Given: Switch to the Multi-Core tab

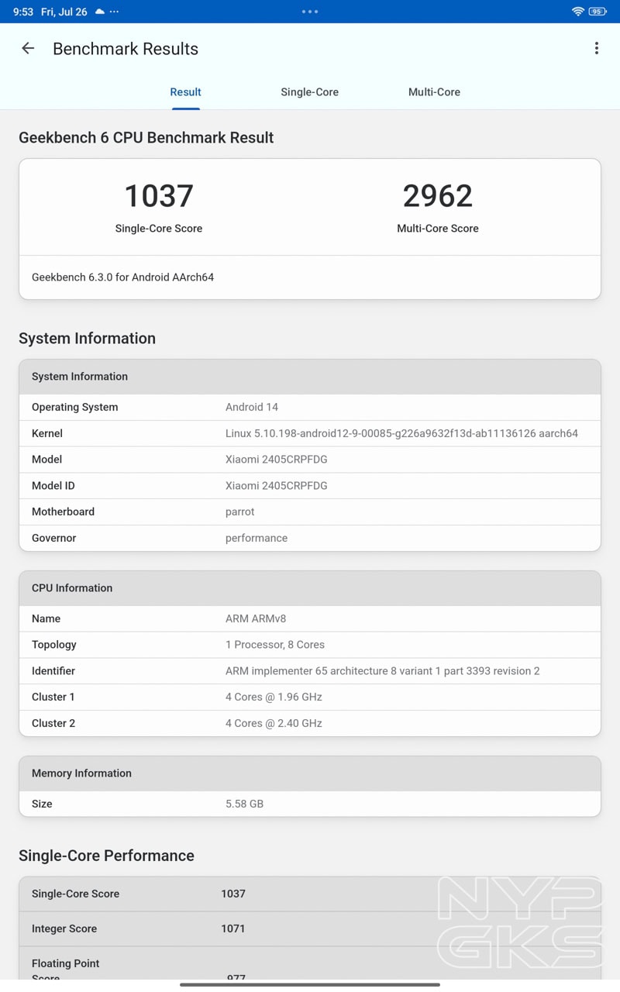Looking at the screenshot, I should pos(434,92).
